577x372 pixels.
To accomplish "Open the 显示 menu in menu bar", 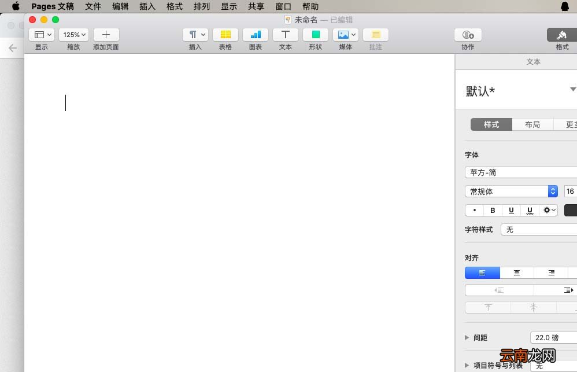I will [x=229, y=6].
